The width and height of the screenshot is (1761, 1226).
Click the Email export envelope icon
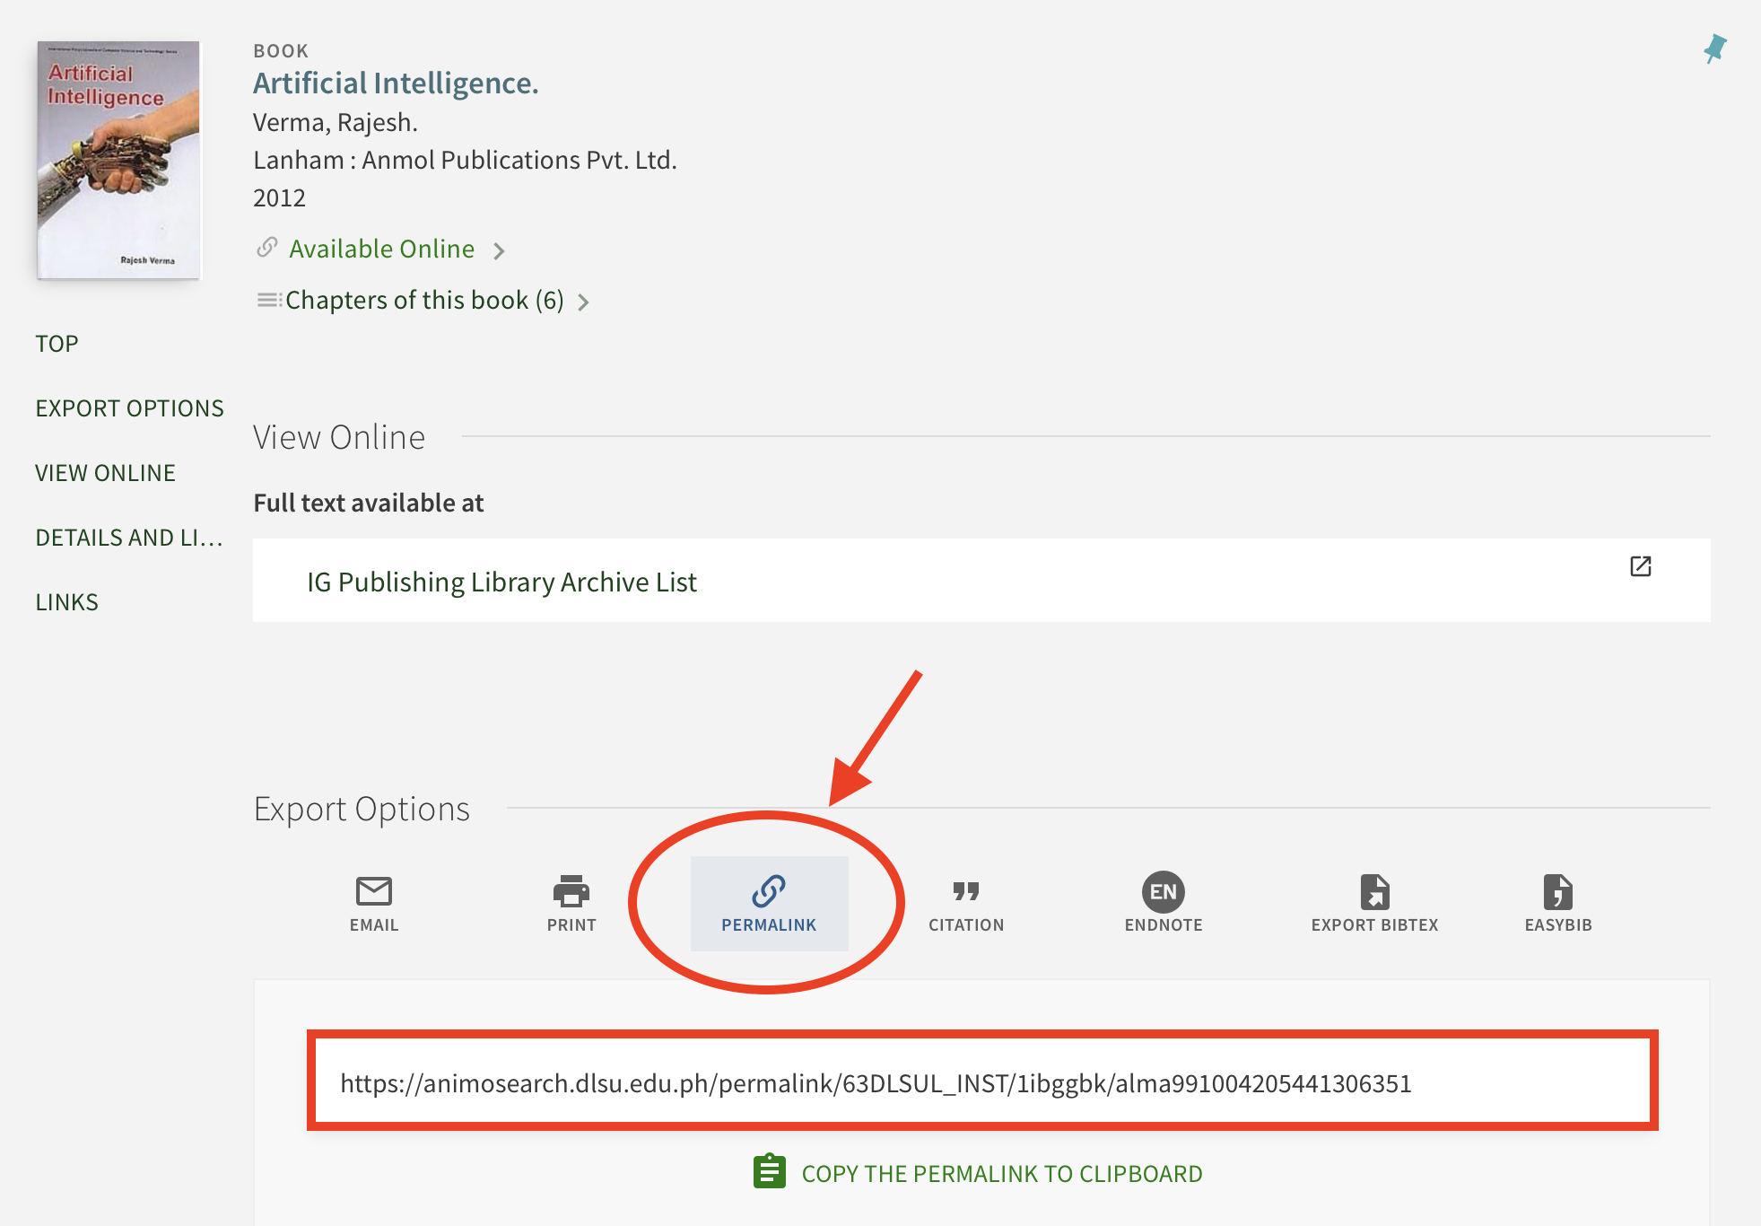tap(374, 891)
